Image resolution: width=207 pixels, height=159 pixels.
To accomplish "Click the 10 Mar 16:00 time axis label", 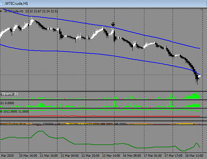I will tap(28, 156).
